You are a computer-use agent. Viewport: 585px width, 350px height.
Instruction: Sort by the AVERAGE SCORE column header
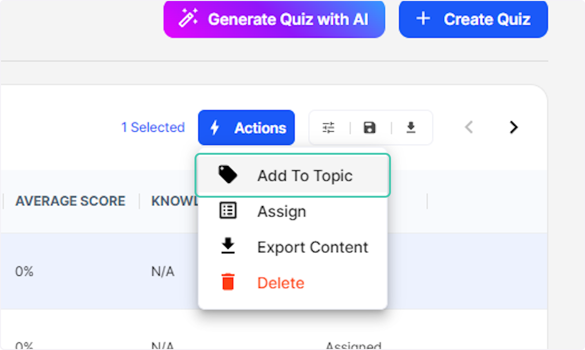pyautogui.click(x=70, y=201)
